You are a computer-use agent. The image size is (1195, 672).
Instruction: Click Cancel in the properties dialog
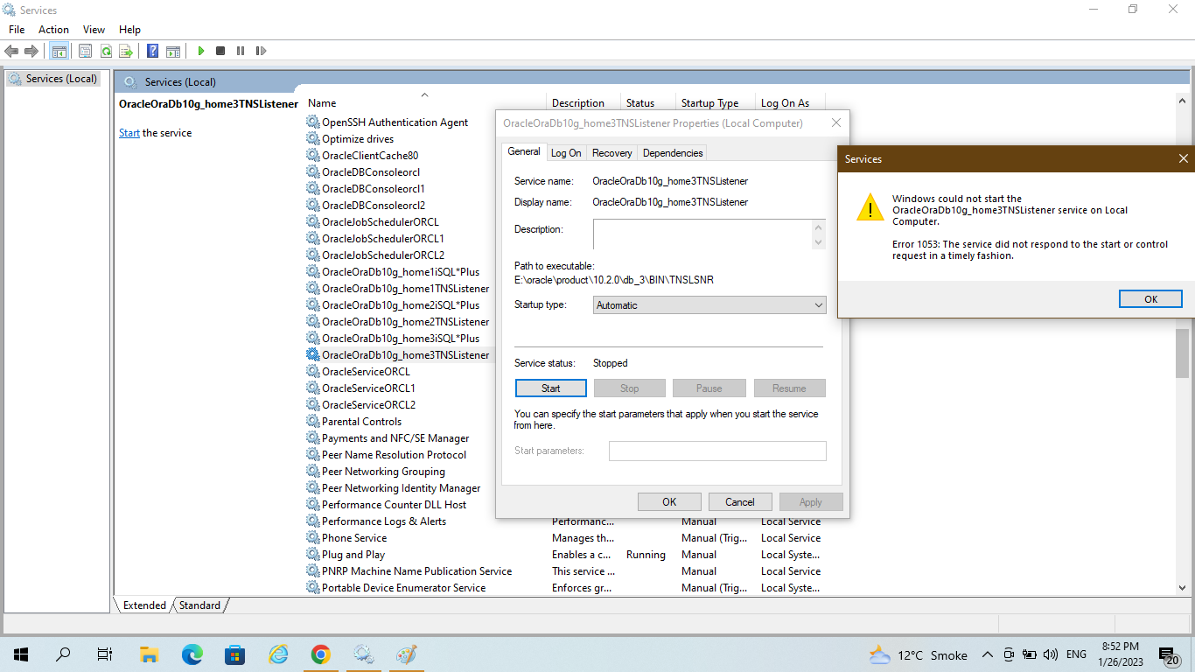point(740,502)
